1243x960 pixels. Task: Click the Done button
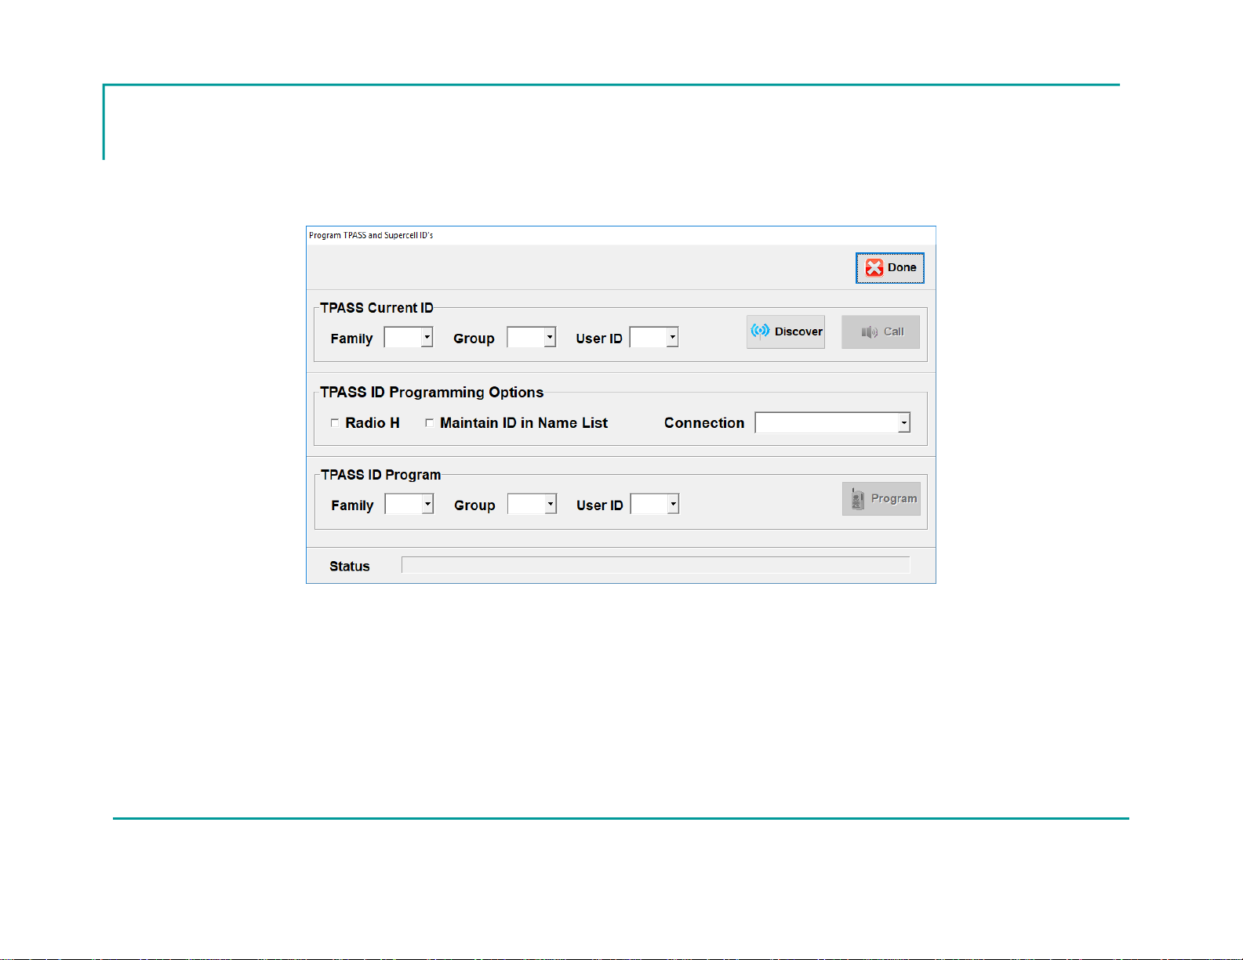(x=889, y=268)
